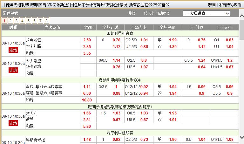Select 意大利 win odds 1.66
Viewport: 244px width, 144px height.
coord(87,113)
